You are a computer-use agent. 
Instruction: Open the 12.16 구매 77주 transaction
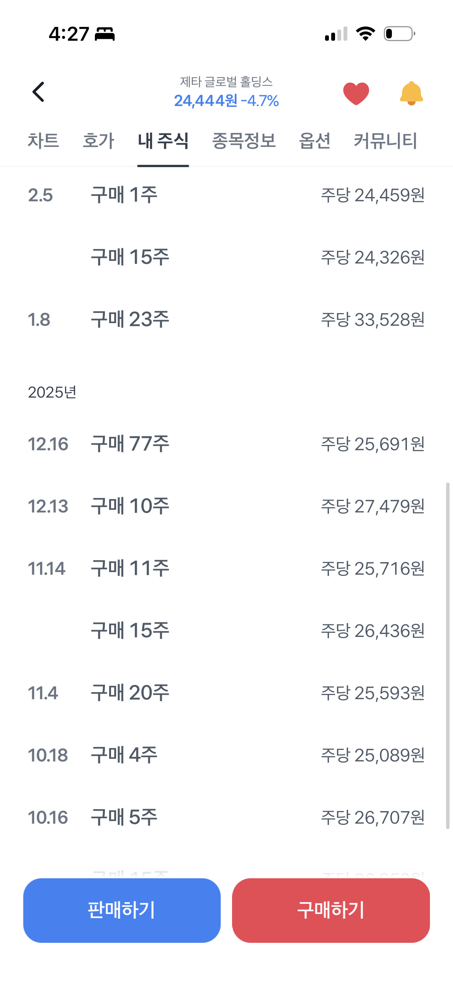point(226,444)
